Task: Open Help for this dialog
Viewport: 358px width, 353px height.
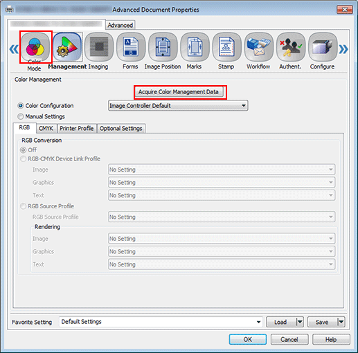Action: 331,339
